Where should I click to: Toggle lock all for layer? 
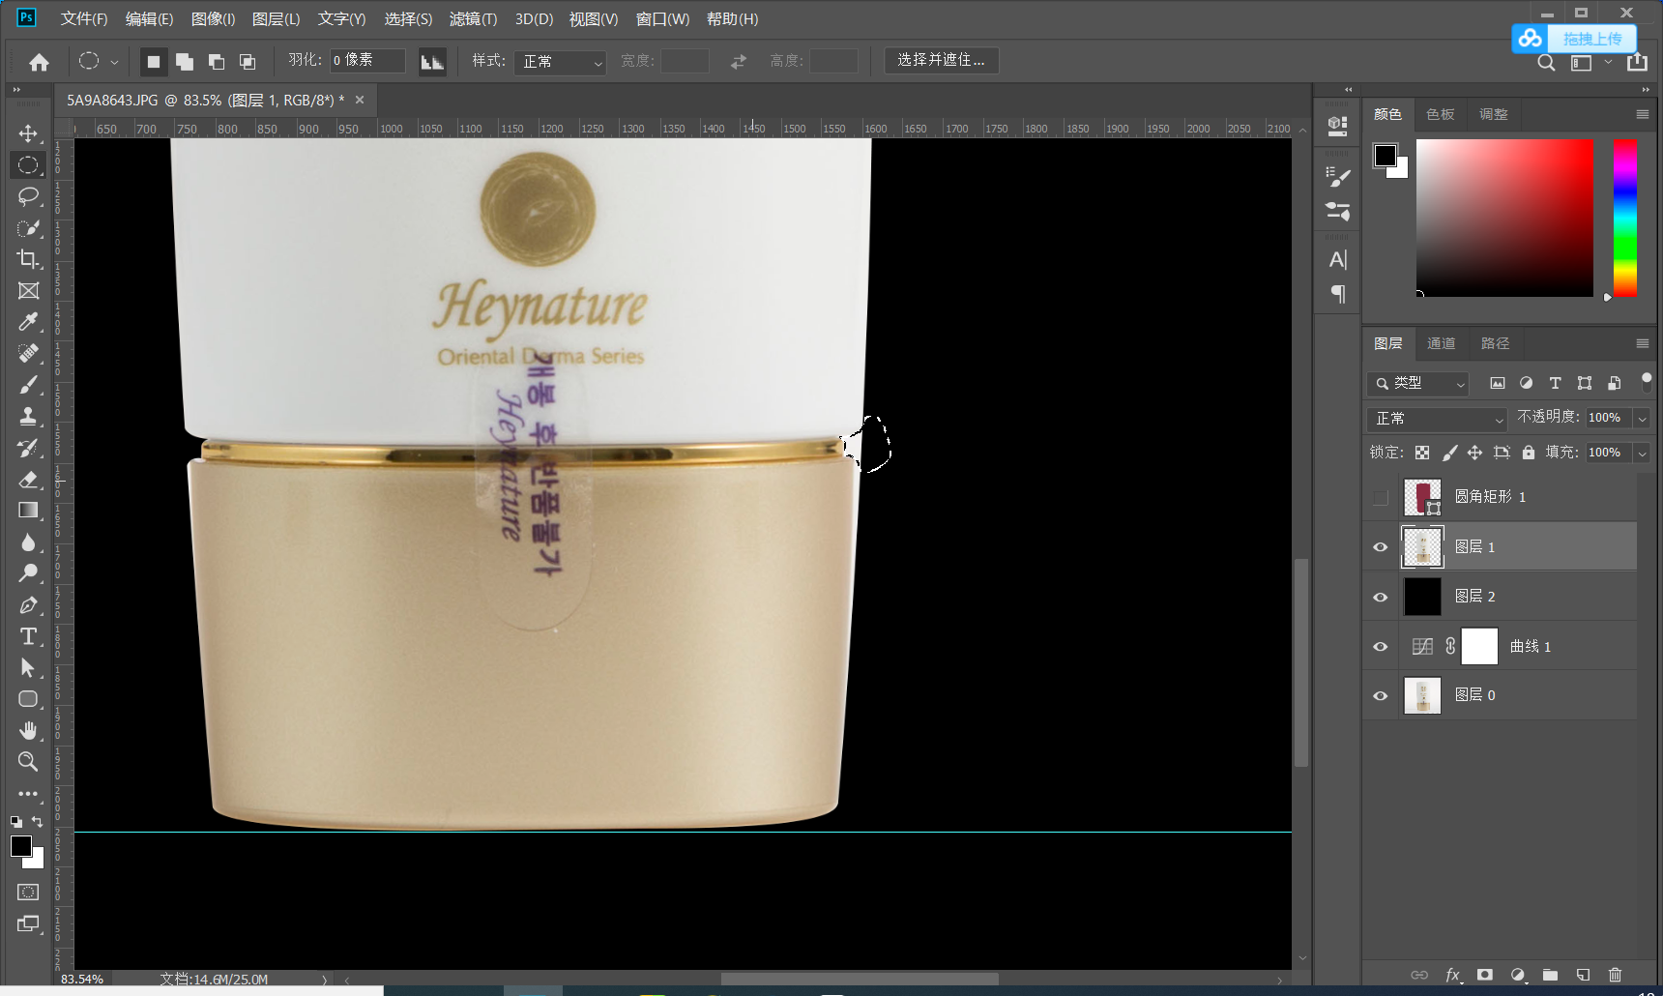(x=1529, y=453)
